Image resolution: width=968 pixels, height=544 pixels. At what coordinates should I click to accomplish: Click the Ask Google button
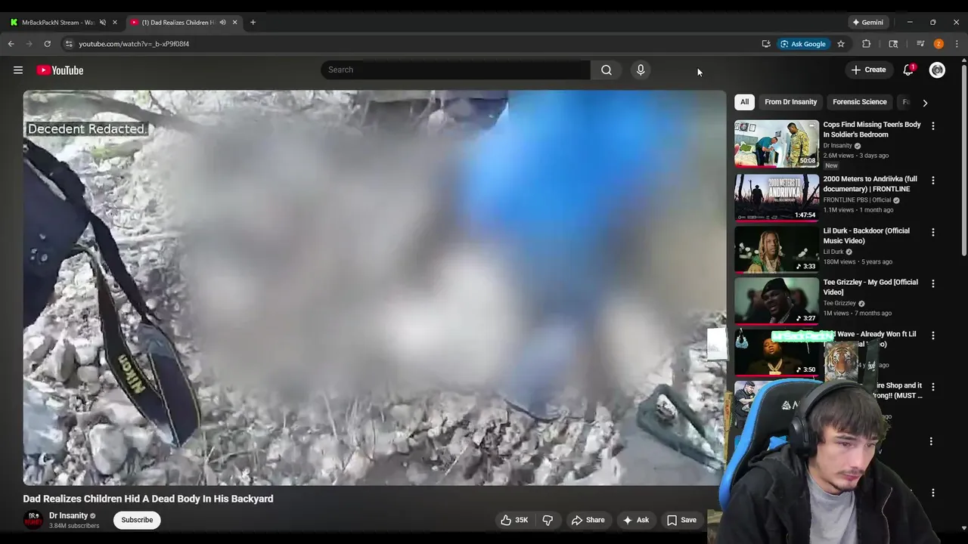(x=802, y=44)
